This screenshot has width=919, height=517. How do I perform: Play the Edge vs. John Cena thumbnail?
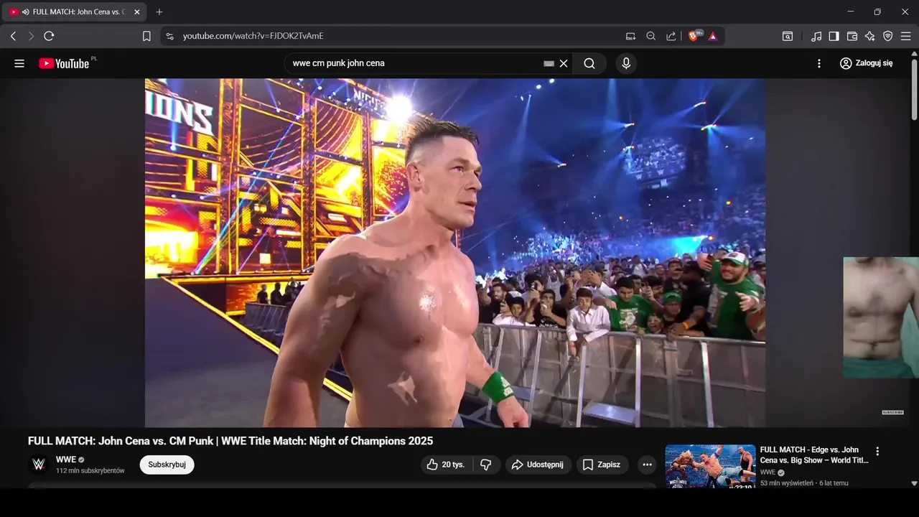710,467
